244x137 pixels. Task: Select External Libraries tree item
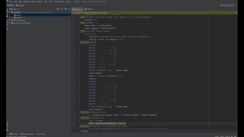(x=18, y=20)
